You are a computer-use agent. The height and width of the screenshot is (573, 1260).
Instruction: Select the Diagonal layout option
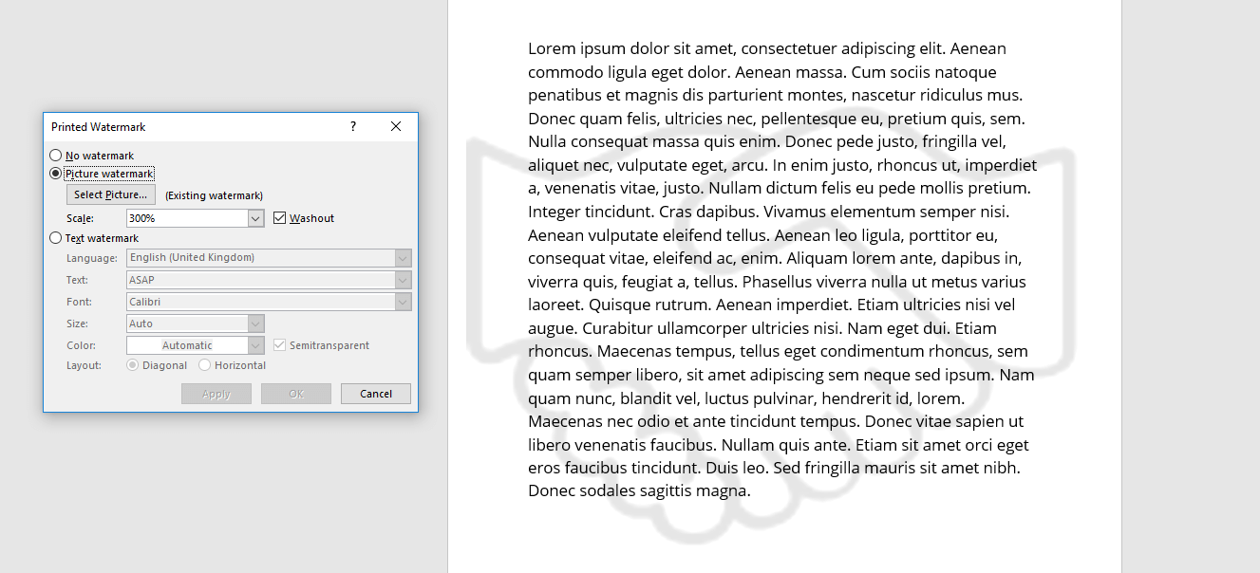(x=133, y=365)
